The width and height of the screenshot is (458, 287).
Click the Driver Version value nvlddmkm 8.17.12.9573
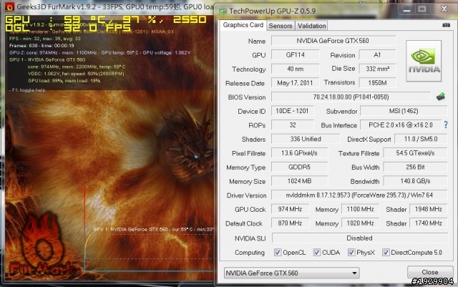tap(359, 195)
